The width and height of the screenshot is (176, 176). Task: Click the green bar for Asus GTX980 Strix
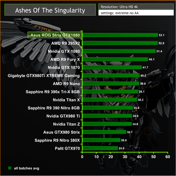click(104, 132)
